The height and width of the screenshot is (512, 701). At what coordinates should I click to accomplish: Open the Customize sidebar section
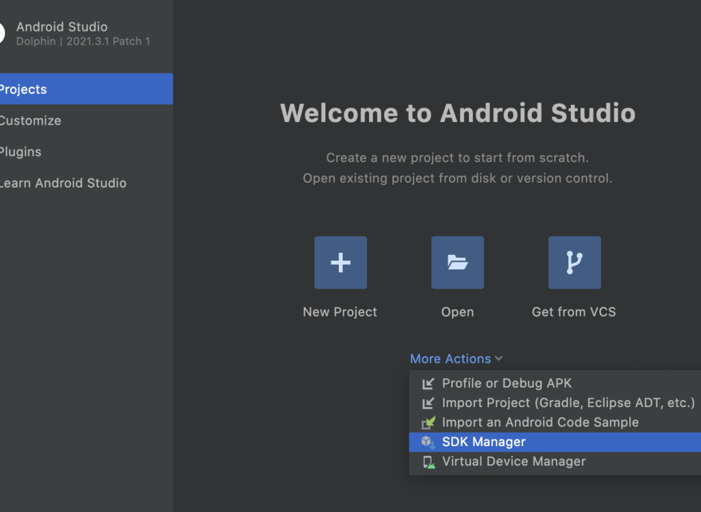click(86, 121)
